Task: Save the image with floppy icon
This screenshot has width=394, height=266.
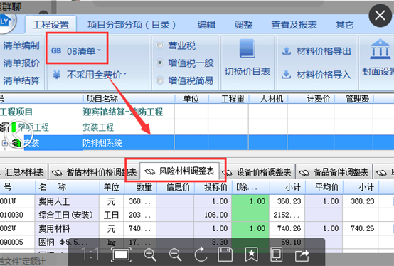Action: (225, 254)
